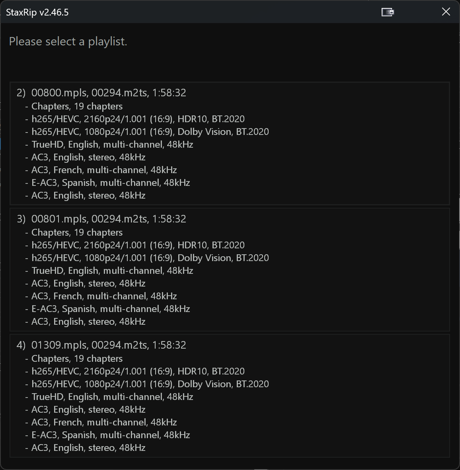Image resolution: width=460 pixels, height=470 pixels.
Task: Select the Dolby Vision line in playlist 3
Action: [150, 258]
